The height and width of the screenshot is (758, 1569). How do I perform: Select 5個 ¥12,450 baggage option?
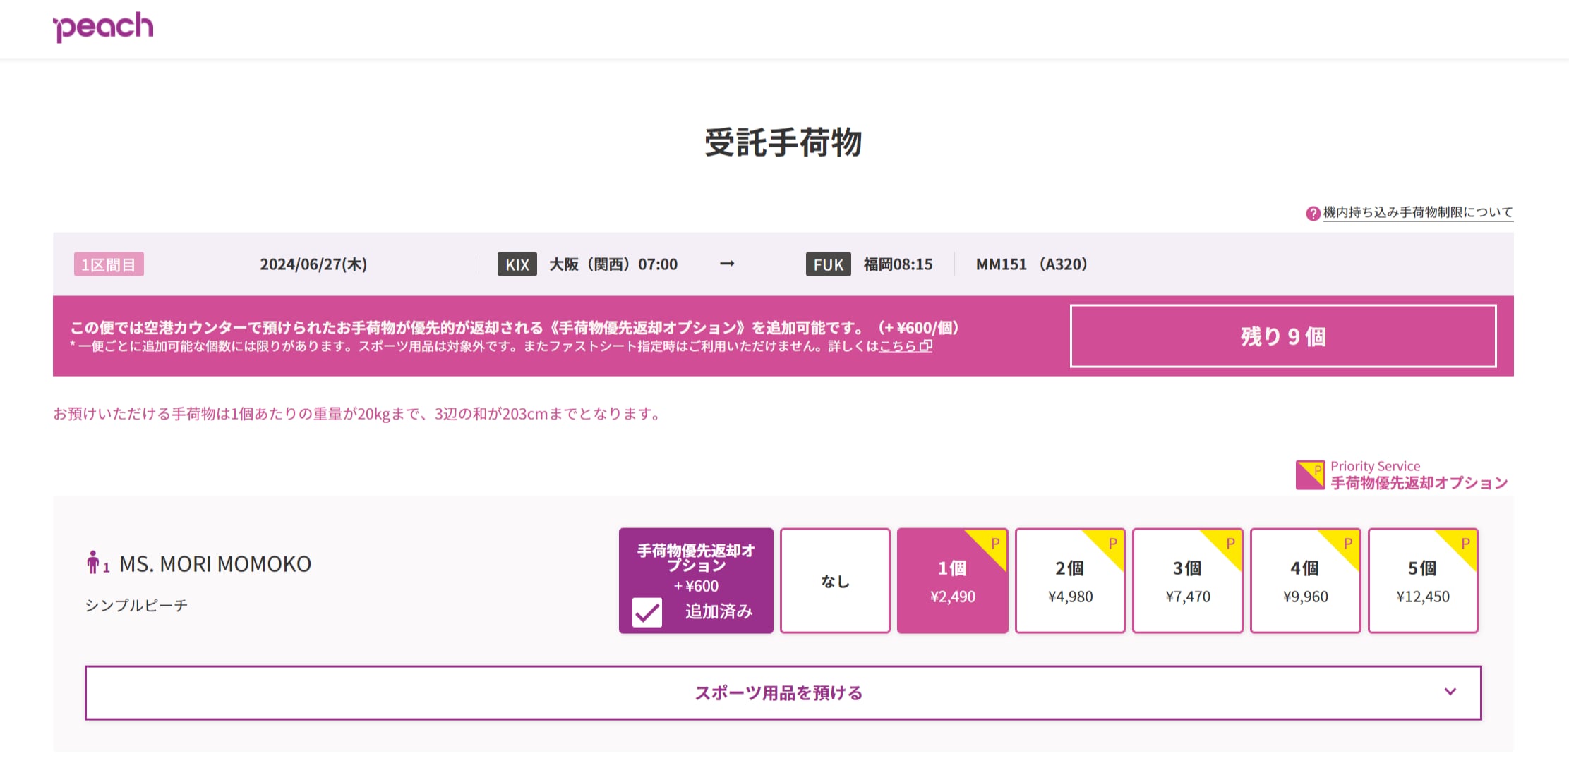pos(1423,581)
